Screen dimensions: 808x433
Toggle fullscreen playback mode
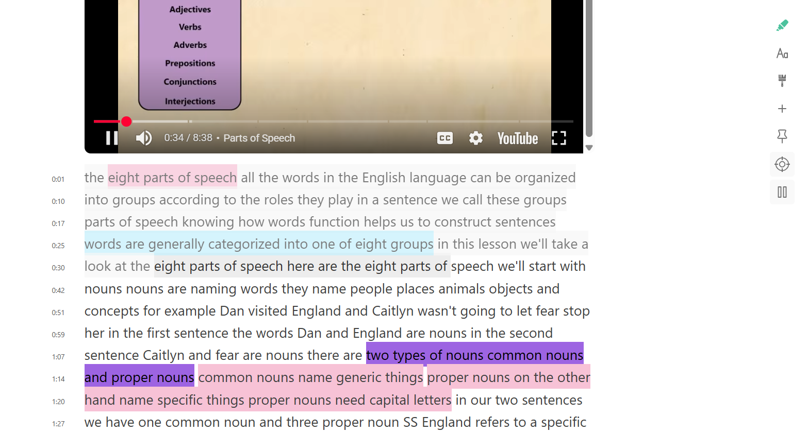(559, 138)
